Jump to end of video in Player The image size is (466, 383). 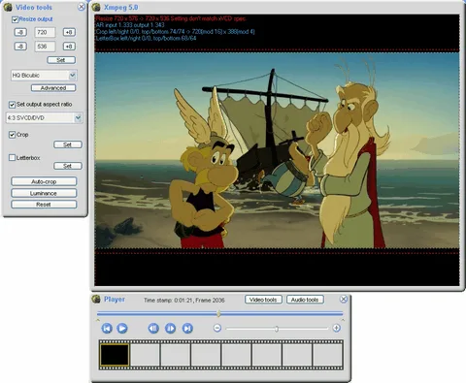pos(187,328)
